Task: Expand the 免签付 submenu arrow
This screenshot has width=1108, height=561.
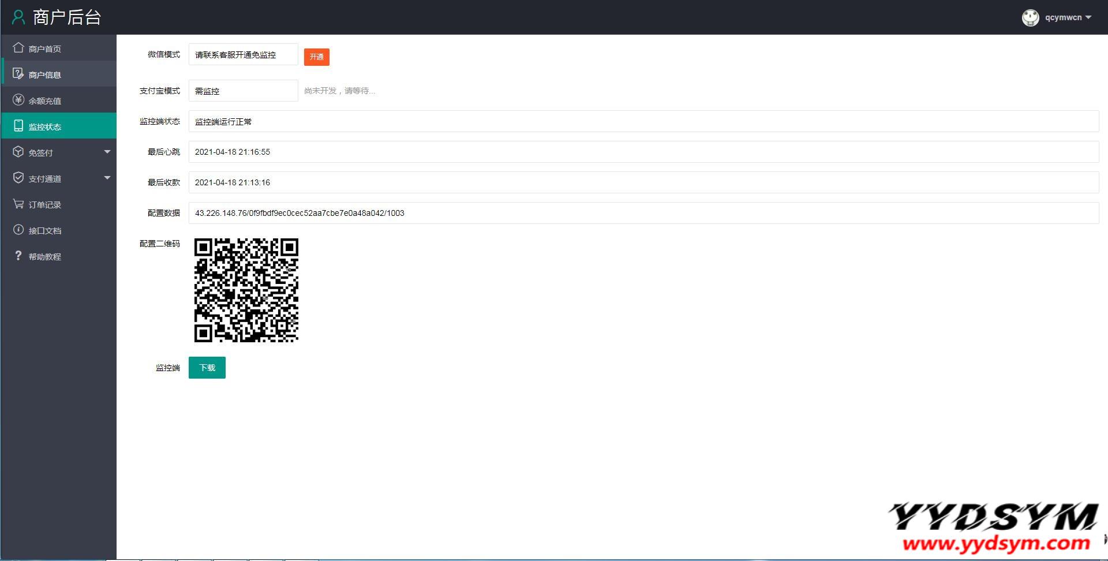Action: point(107,152)
